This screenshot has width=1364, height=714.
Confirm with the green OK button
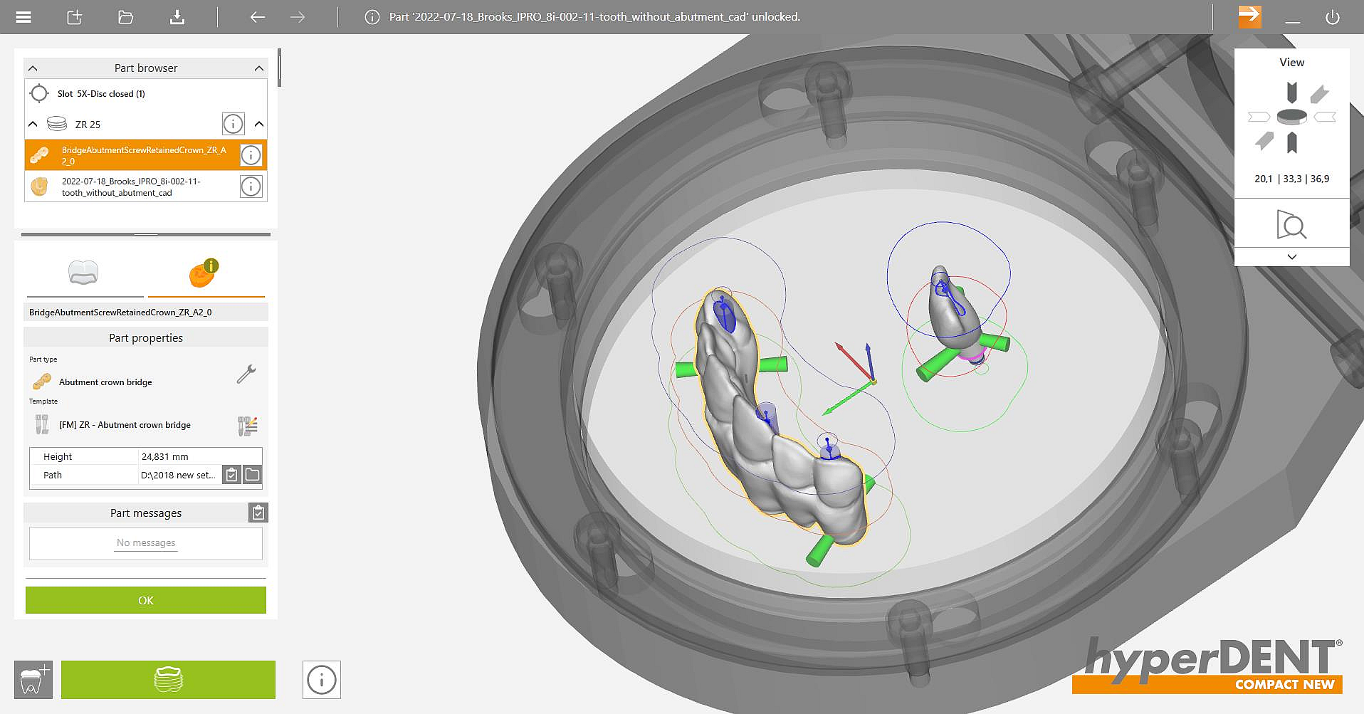(x=146, y=600)
